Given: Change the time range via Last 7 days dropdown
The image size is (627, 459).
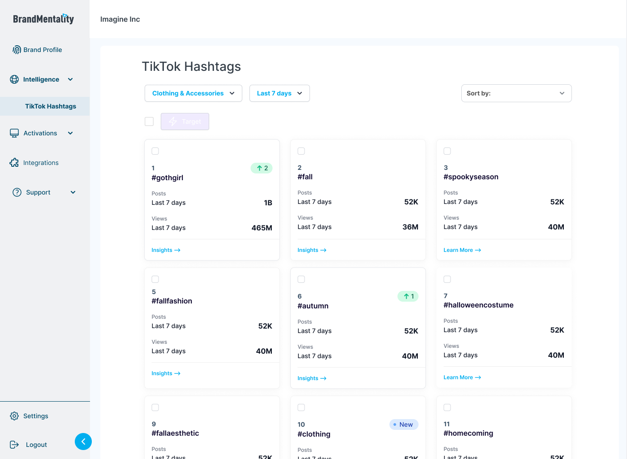Looking at the screenshot, I should coord(279,93).
